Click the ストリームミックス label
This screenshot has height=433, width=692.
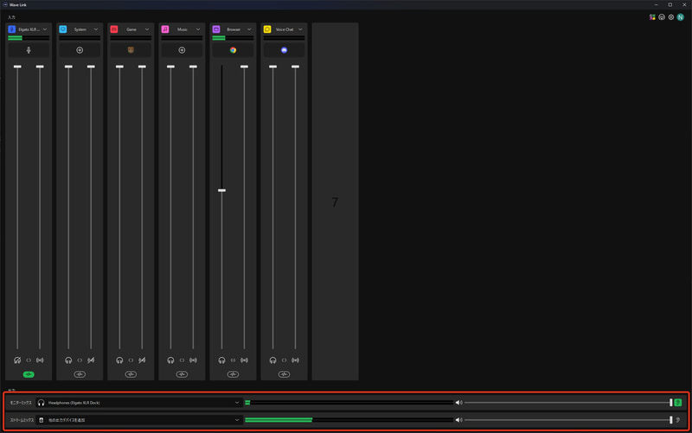22,420
